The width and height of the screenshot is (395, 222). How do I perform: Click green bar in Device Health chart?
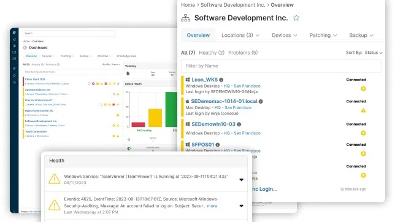(171, 109)
